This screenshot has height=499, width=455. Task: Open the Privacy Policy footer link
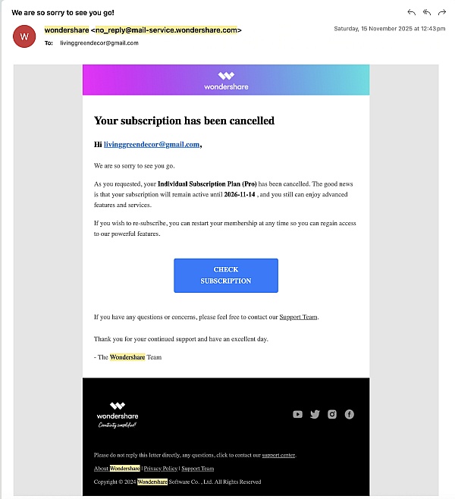tap(160, 469)
